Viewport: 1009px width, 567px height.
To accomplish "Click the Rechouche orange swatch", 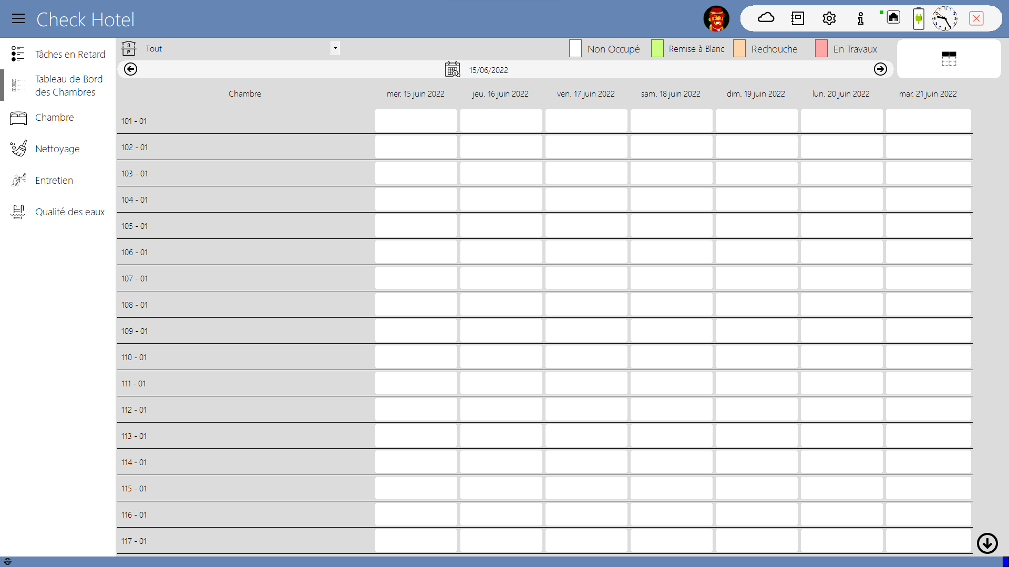I will 739,48.
